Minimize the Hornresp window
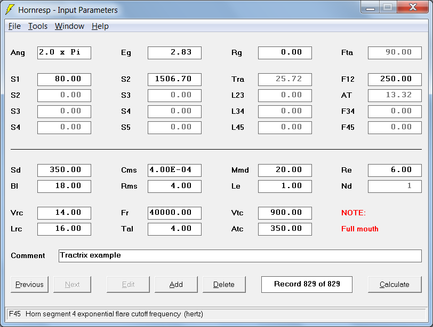 (370, 7)
